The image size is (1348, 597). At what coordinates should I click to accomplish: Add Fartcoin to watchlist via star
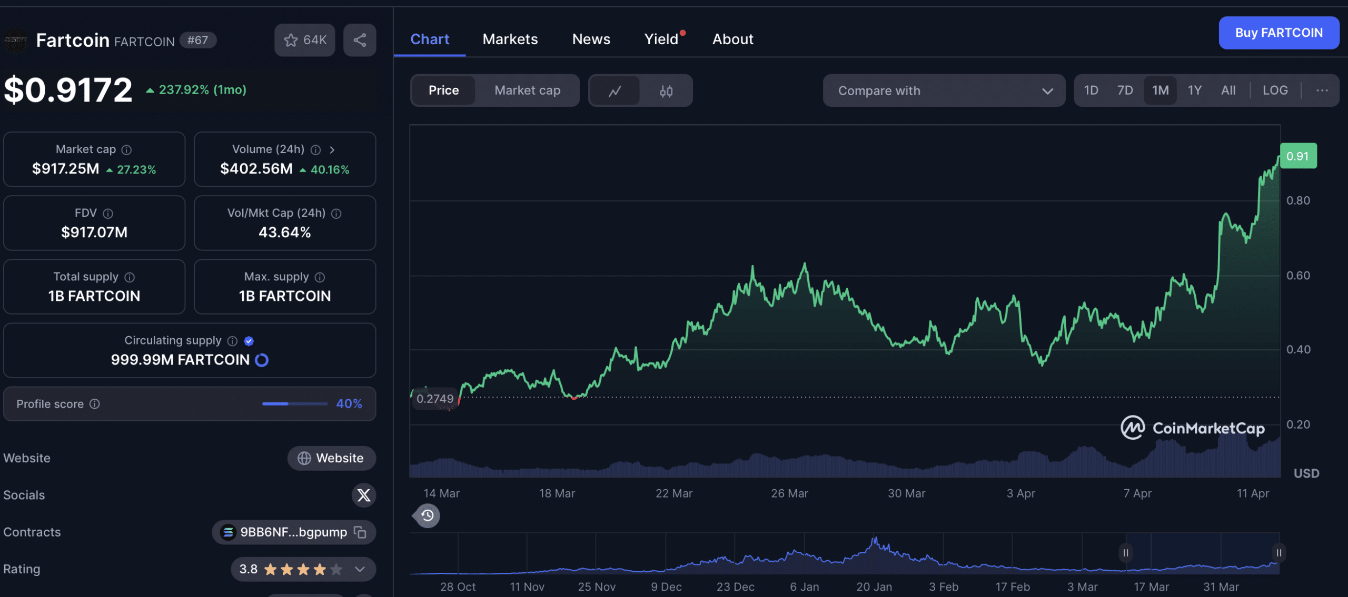(304, 40)
